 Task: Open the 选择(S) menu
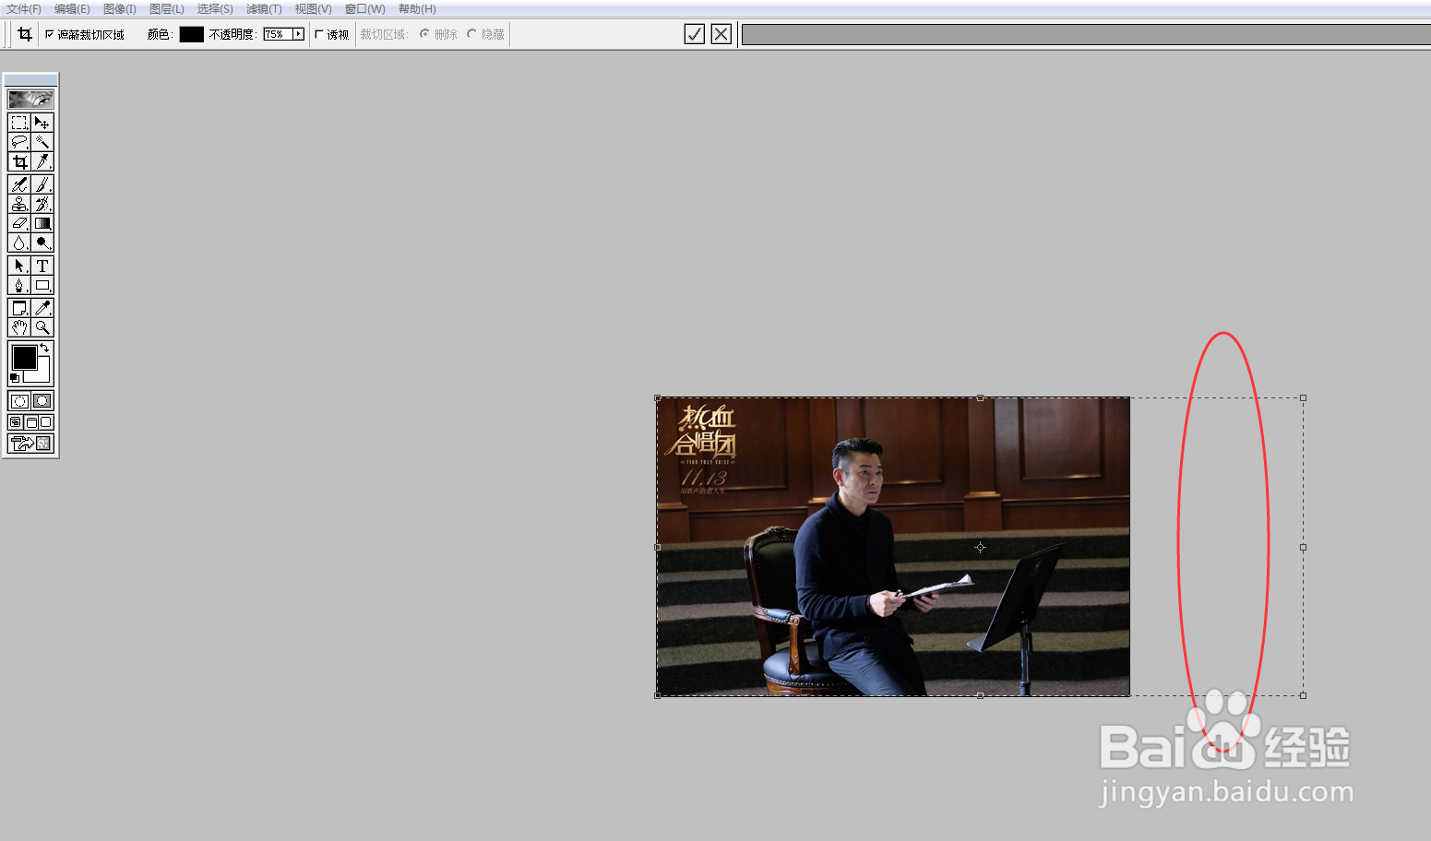point(215,9)
